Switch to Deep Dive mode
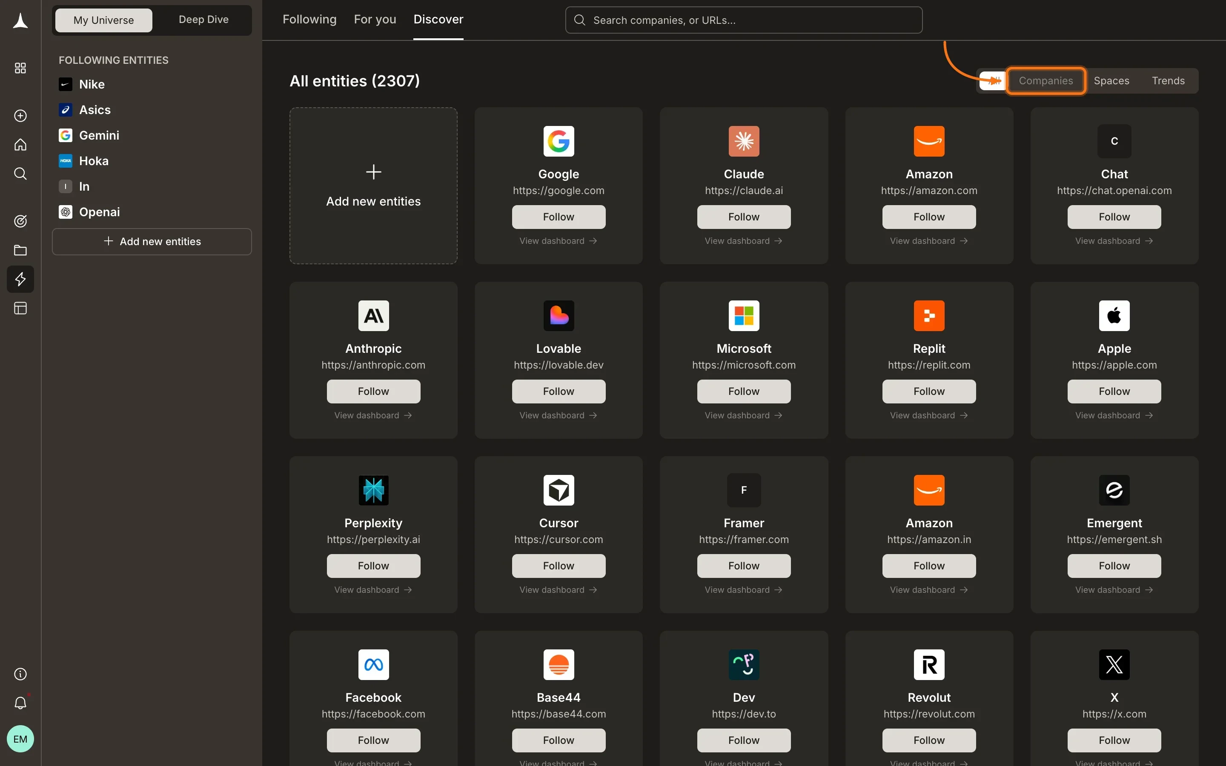This screenshot has width=1226, height=766. coord(203,20)
